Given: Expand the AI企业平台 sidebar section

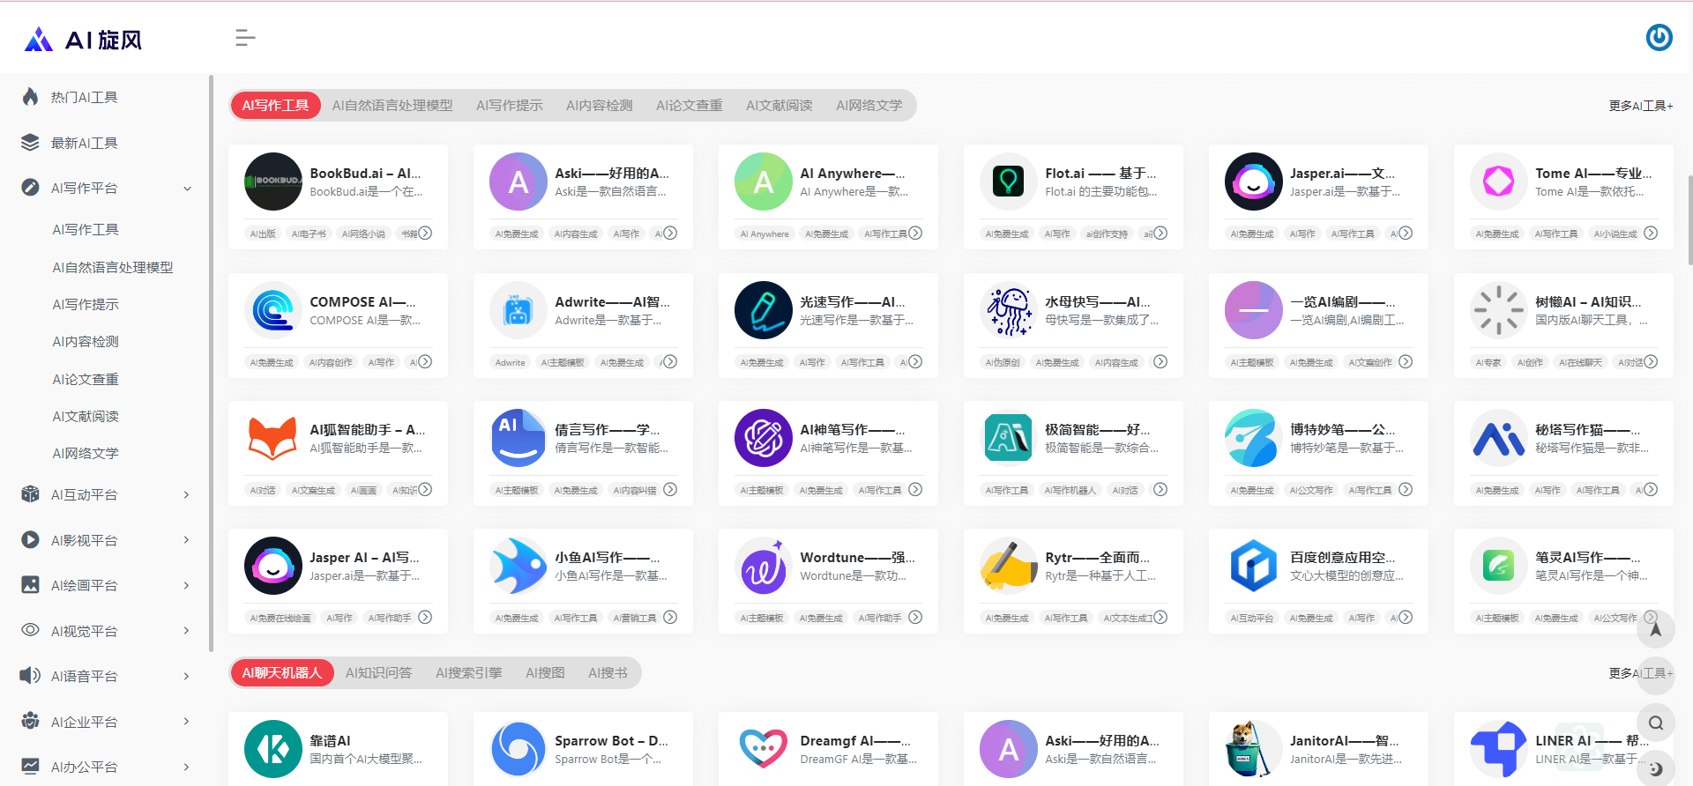Looking at the screenshot, I should pyautogui.click(x=187, y=722).
